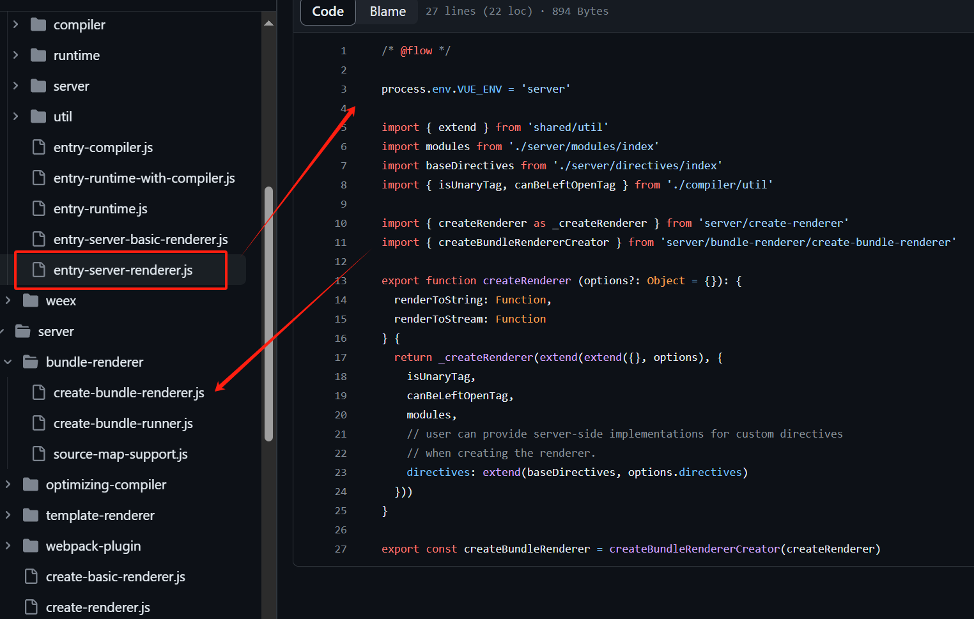This screenshot has width=974, height=619.
Task: Click 'shared/util' import path
Action: coord(568,127)
